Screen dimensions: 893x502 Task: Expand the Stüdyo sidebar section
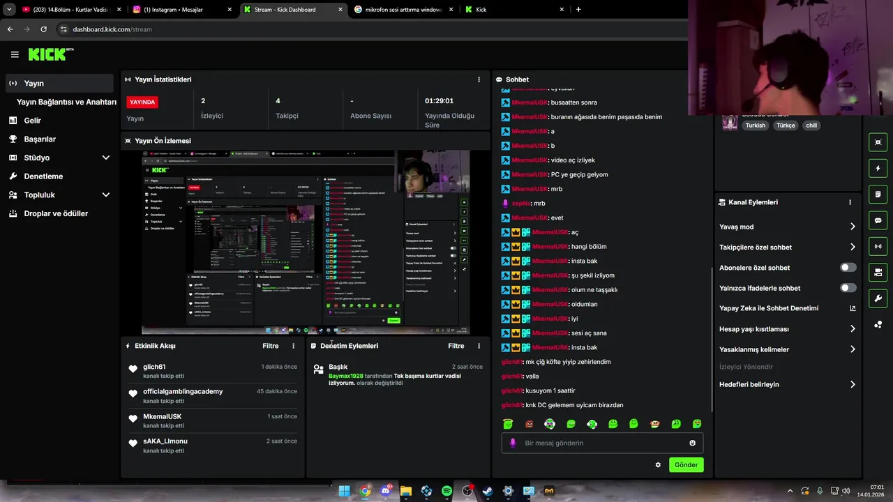click(x=106, y=158)
